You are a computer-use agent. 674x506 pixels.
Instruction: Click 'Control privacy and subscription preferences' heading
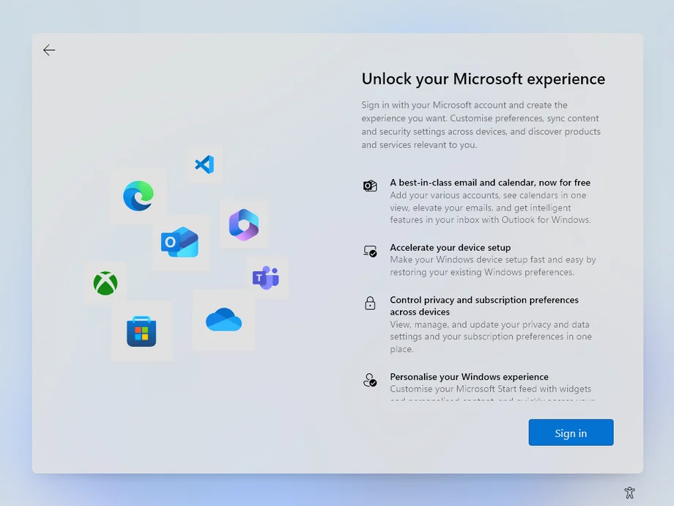click(484, 300)
